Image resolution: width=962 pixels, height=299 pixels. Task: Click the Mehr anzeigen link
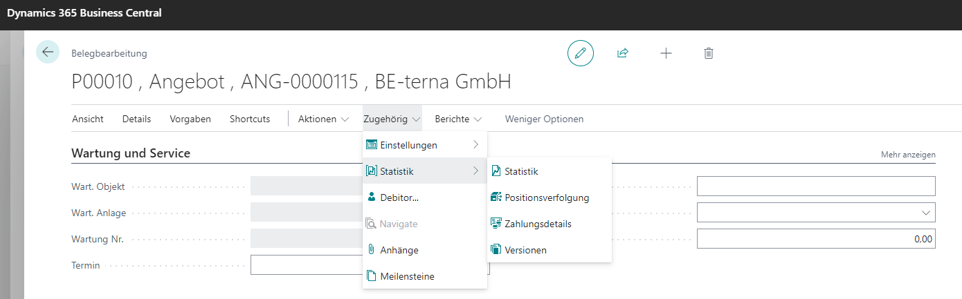point(907,155)
